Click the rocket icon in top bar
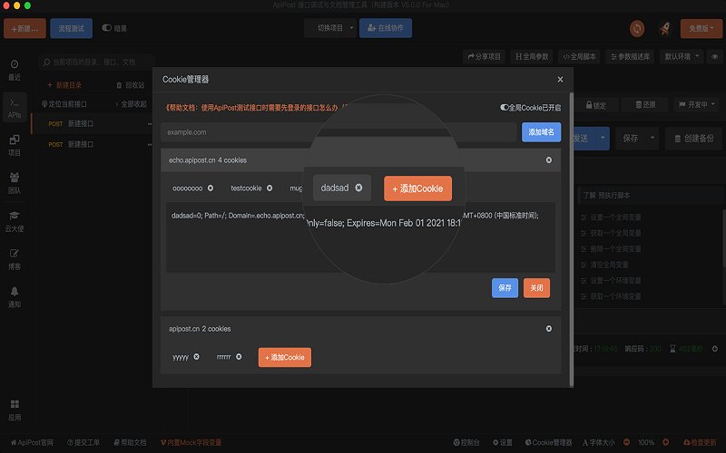 (663, 29)
